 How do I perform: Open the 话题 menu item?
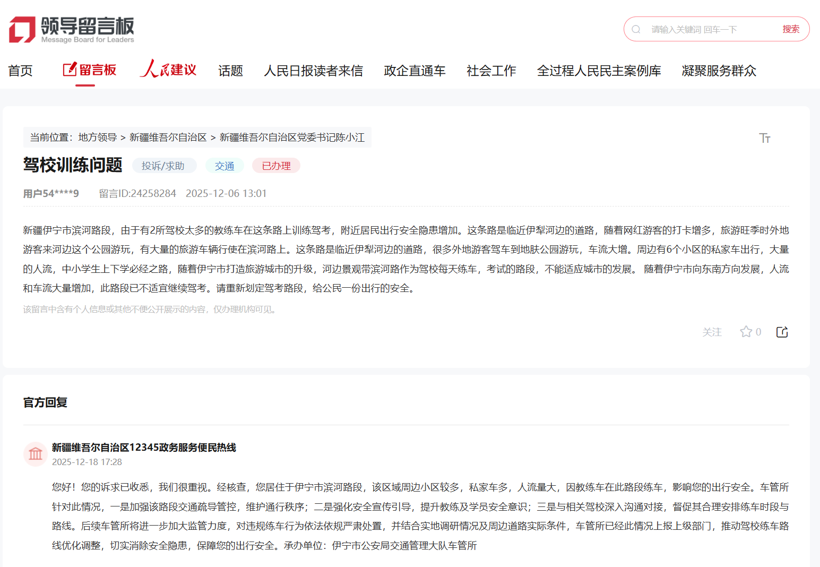tap(230, 71)
